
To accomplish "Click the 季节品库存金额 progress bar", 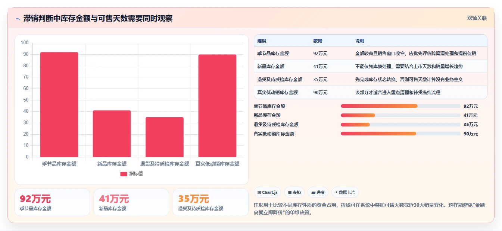I will click(400, 106).
